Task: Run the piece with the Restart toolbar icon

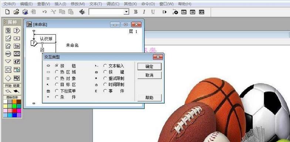Action: pos(164,12)
